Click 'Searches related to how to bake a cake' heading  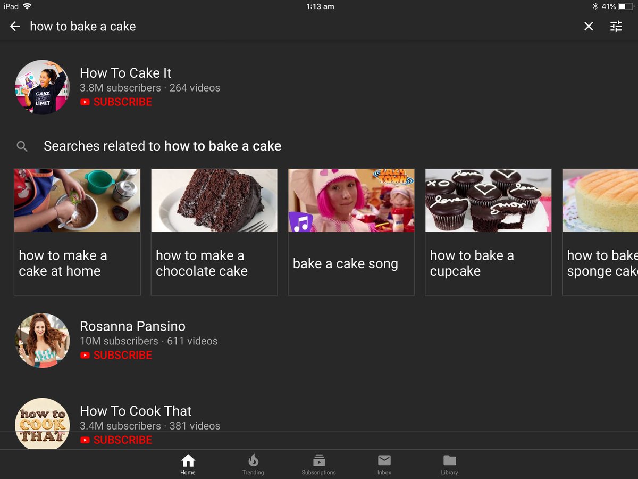click(x=163, y=146)
